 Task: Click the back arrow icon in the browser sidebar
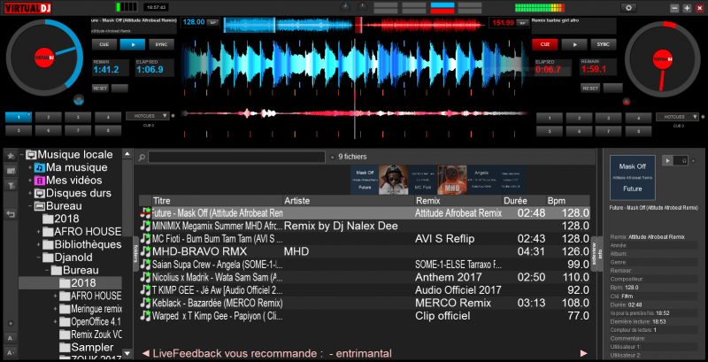[x=11, y=214]
